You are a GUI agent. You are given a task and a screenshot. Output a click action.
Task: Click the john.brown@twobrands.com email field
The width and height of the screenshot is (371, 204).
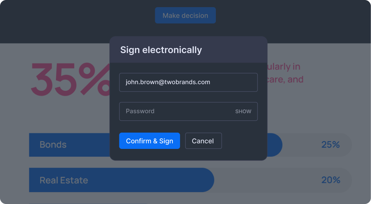coord(188,82)
